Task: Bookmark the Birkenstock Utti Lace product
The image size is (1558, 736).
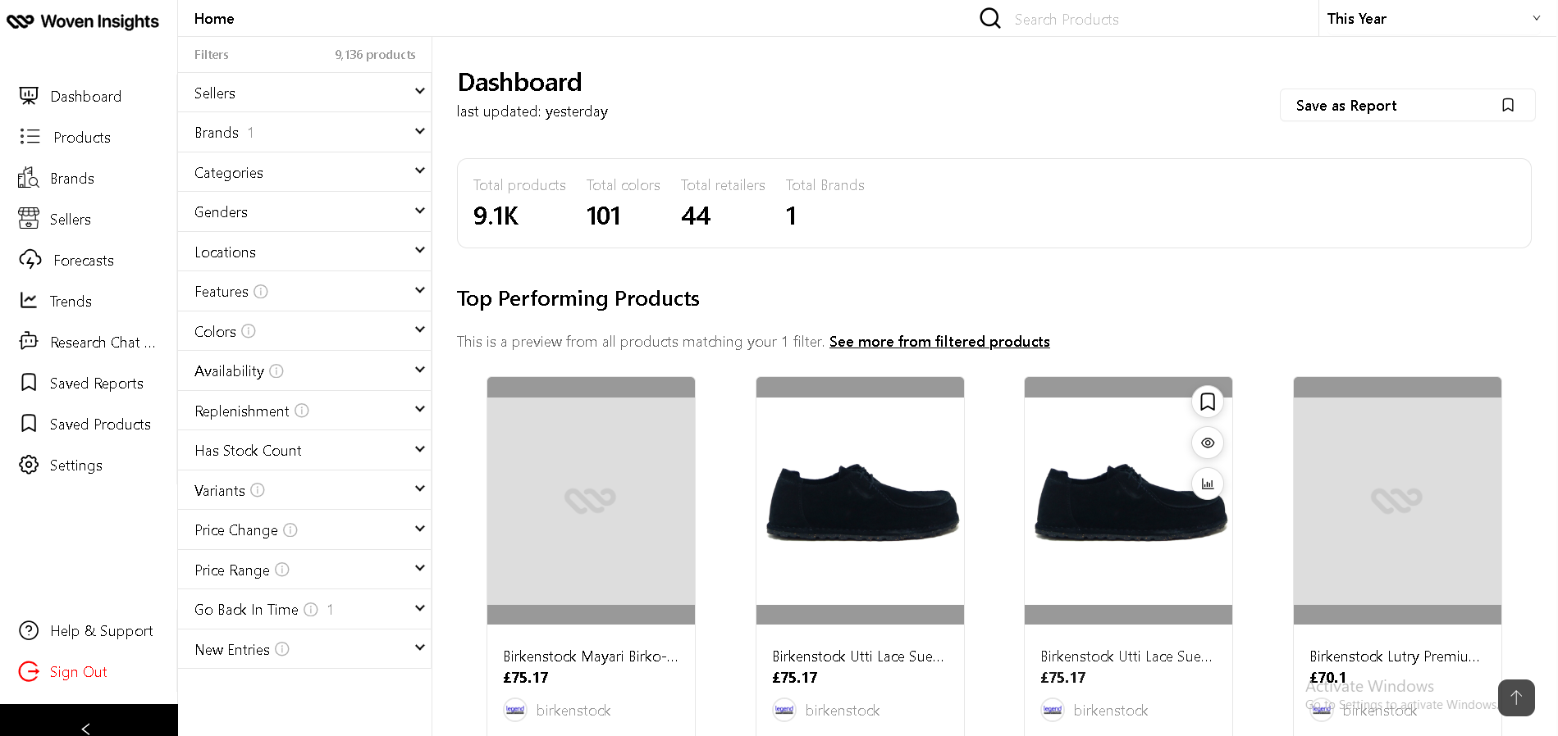Action: tap(1207, 402)
